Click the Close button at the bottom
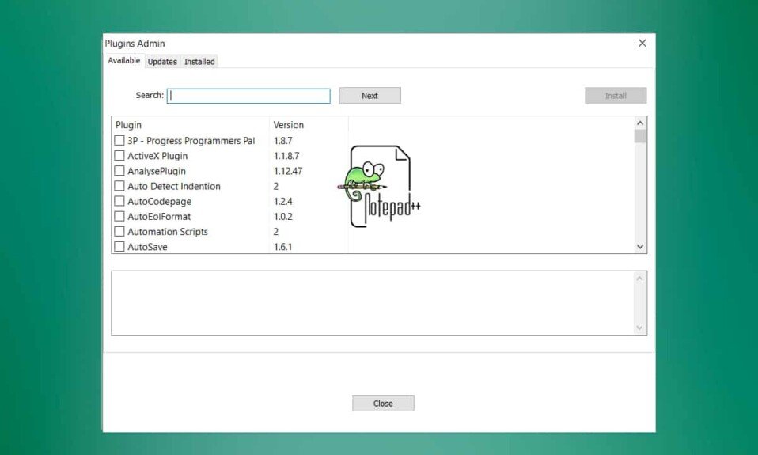 (x=383, y=404)
